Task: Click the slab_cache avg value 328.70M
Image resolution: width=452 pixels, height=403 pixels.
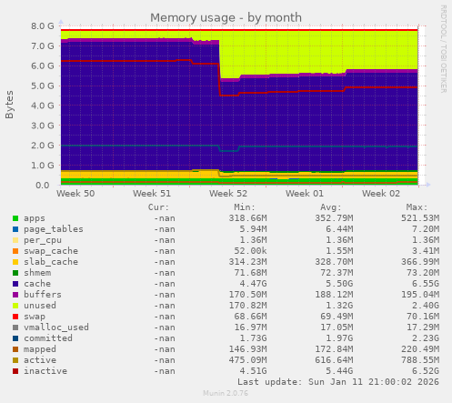Action: tap(334, 262)
